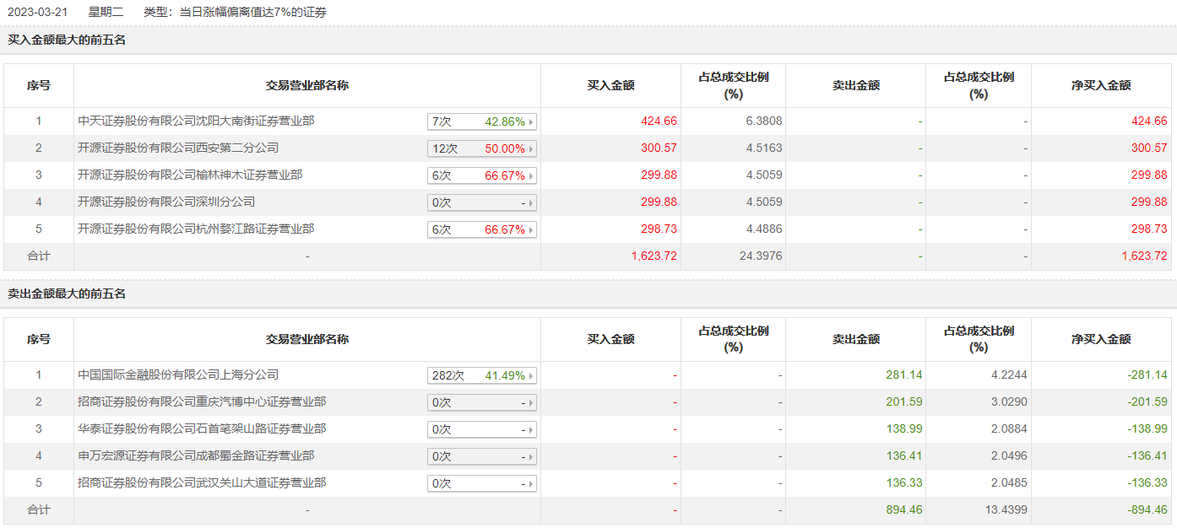Click the 1,623.72 buy total cell

tap(654, 256)
